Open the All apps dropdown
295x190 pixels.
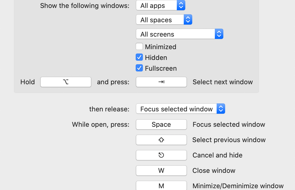[x=156, y=6]
